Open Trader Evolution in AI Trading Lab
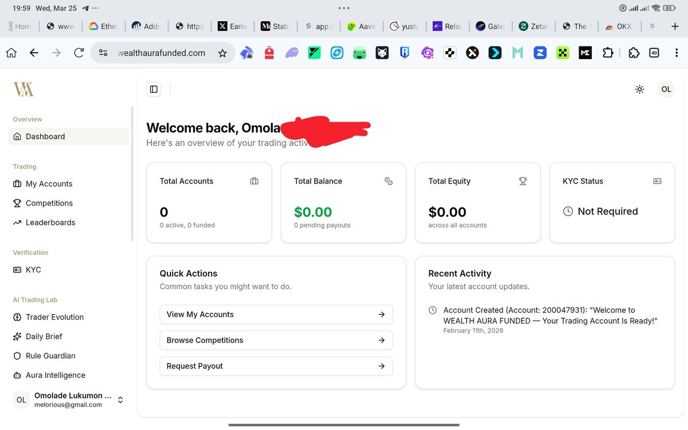 point(69,317)
